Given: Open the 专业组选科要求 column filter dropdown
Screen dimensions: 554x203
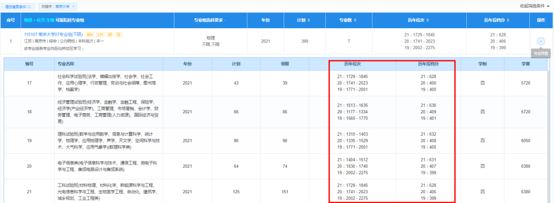Looking at the screenshot, I should click(x=225, y=21).
